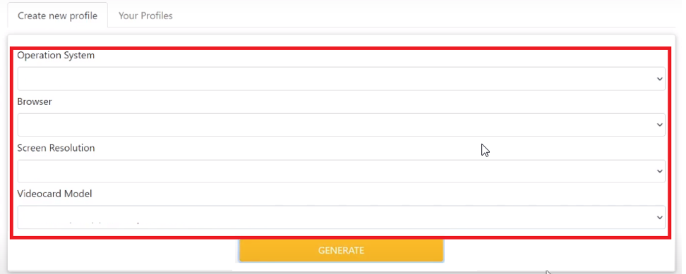This screenshot has width=686, height=274.
Task: Click the chevron arrow of Screen Resolution select
Action: [660, 171]
